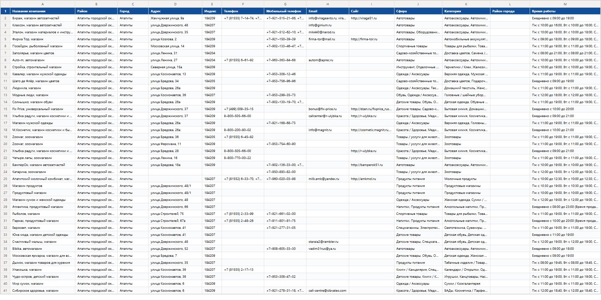Select the phone cell '+7 (81555) 2–17–13'
This screenshot has width=601, height=300.
[243, 270]
